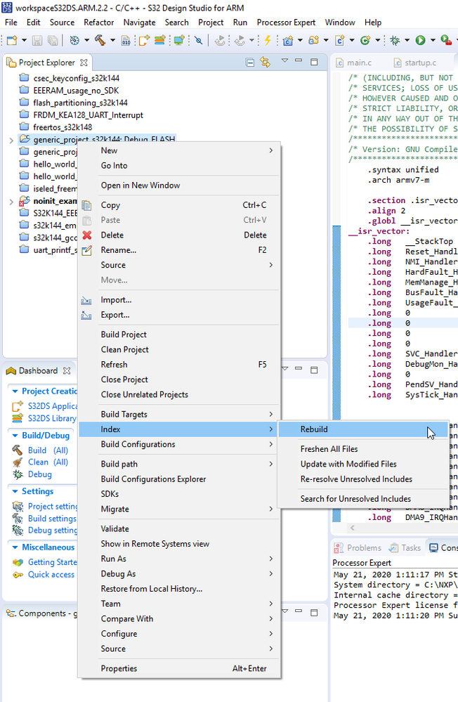Image resolution: width=458 pixels, height=702 pixels.
Task: Select the flash_partitioning_s32k144 project
Action: (80, 103)
